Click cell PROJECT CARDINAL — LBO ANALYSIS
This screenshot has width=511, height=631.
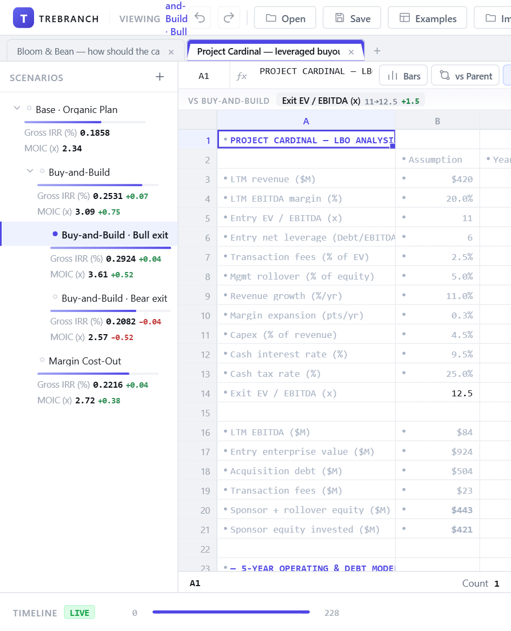306,140
